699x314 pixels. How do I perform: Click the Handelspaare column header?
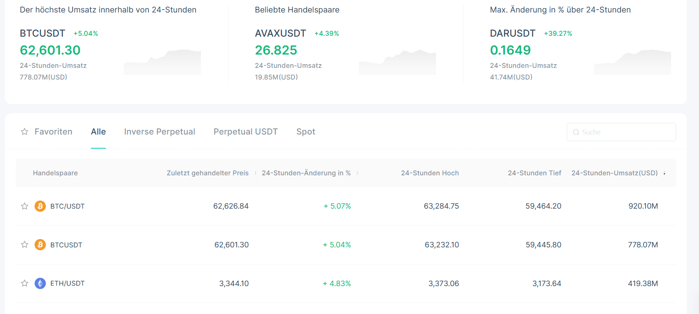(55, 173)
